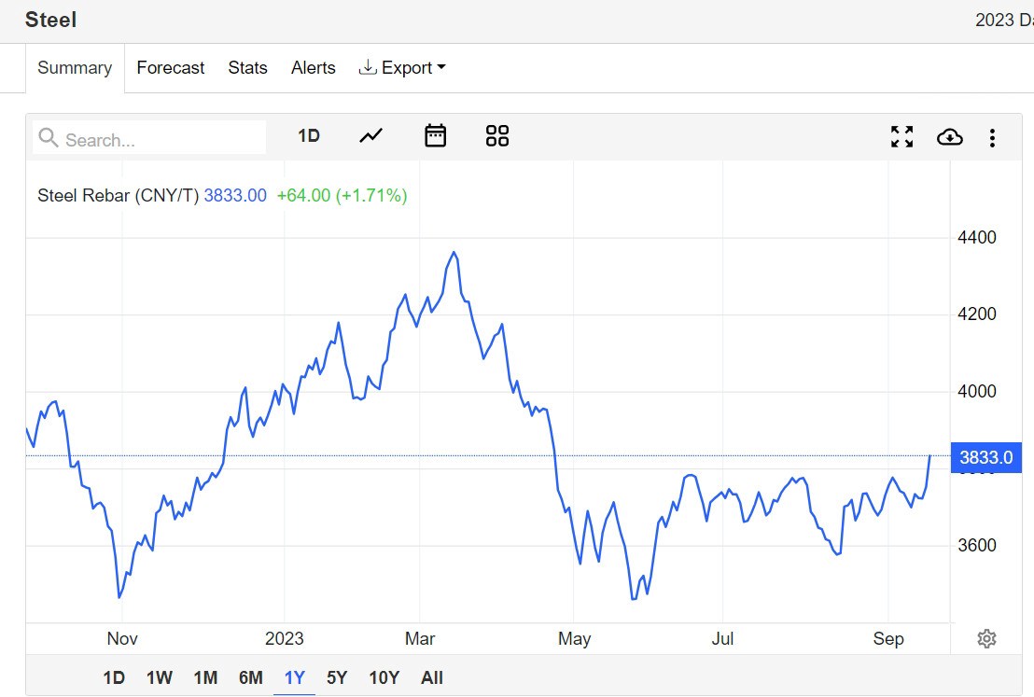The image size is (1034, 697).
Task: Expand the Export dropdown
Action: pos(402,67)
